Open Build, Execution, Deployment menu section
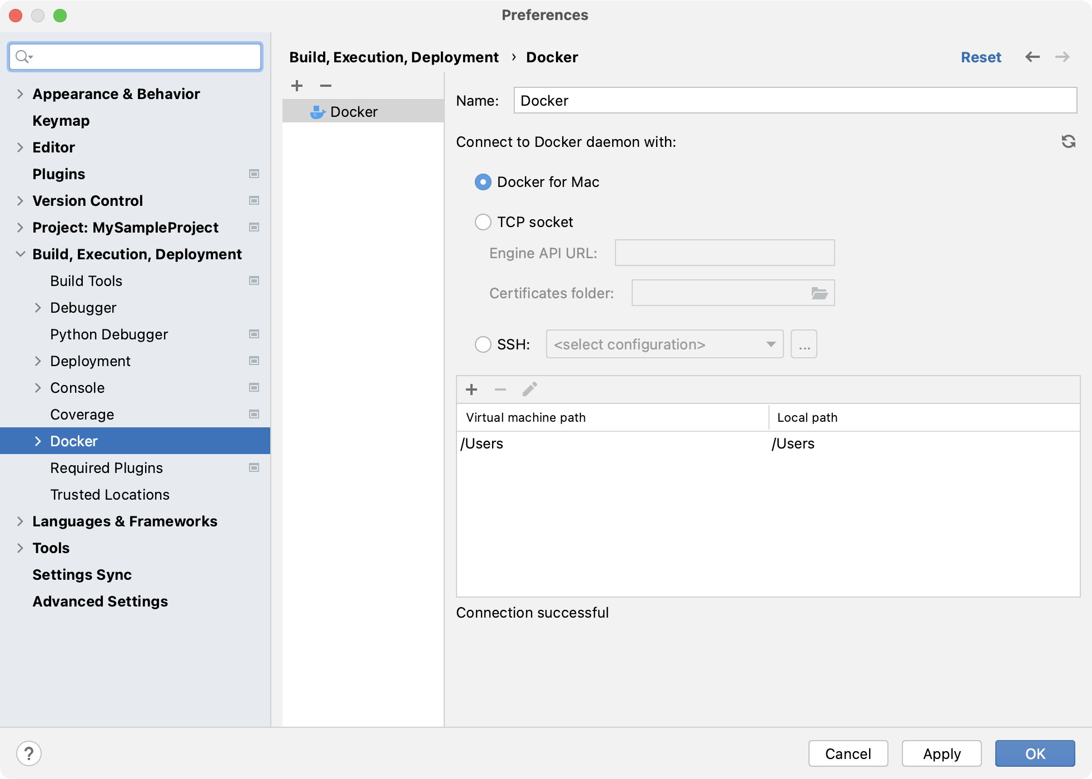1092x779 pixels. coord(137,254)
